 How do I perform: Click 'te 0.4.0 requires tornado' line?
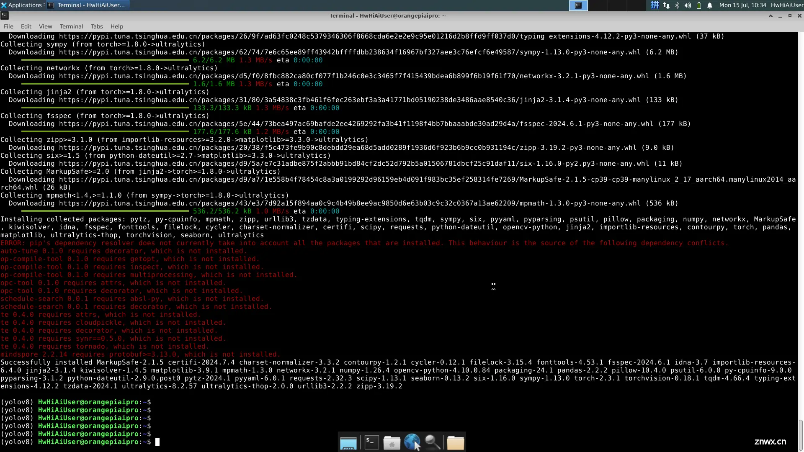pyautogui.click(x=105, y=347)
